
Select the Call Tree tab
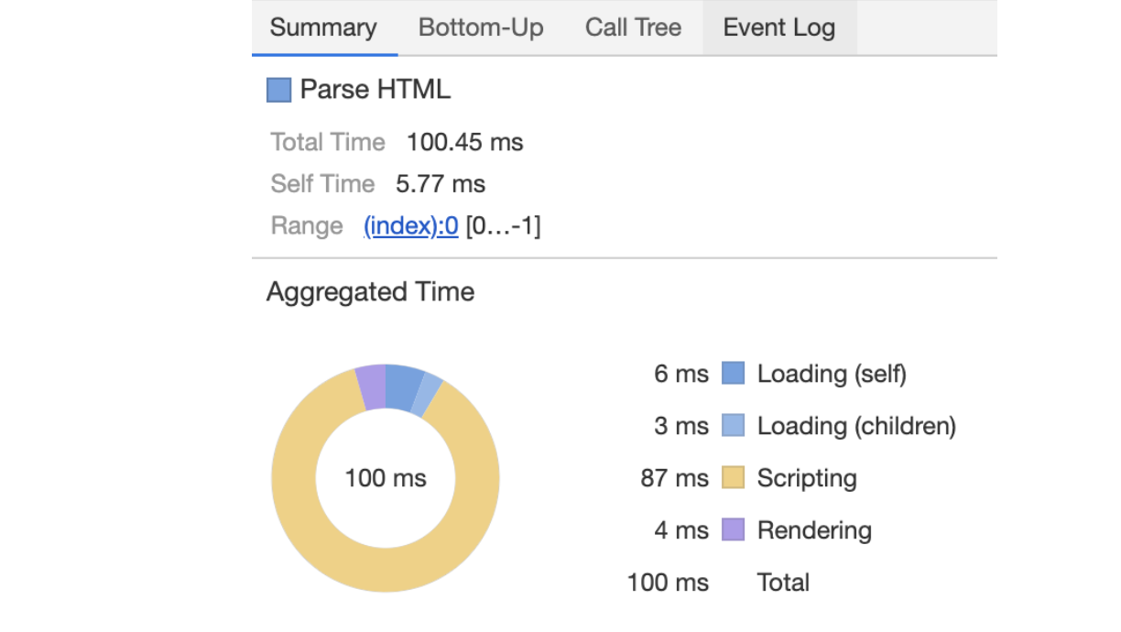tap(633, 27)
